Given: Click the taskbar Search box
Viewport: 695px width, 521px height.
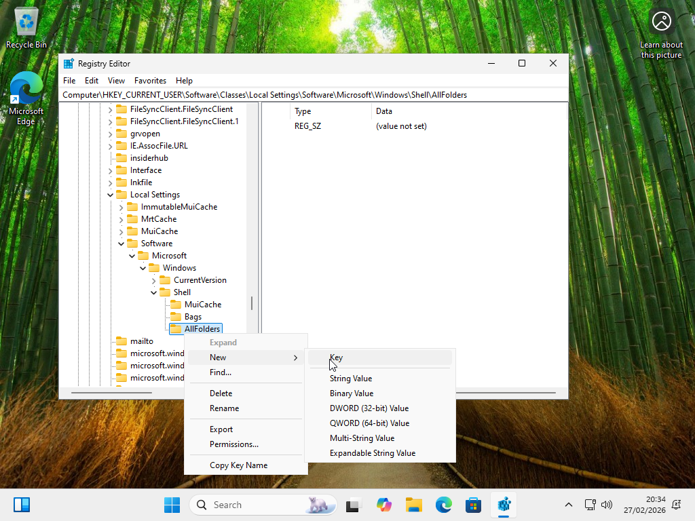Looking at the screenshot, I should [x=263, y=505].
